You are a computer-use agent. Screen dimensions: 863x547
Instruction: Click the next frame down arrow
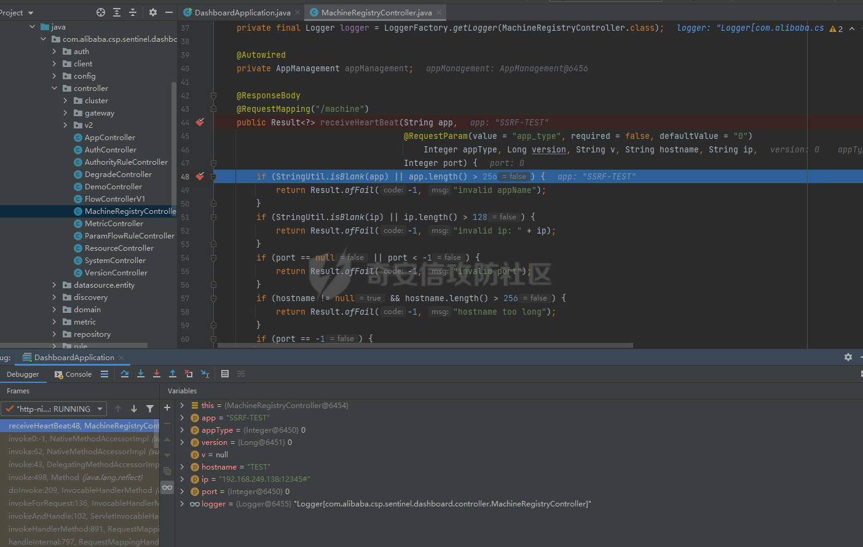pos(134,409)
